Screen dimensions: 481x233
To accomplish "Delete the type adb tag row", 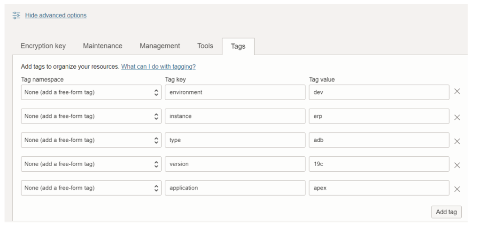I will coord(457,141).
